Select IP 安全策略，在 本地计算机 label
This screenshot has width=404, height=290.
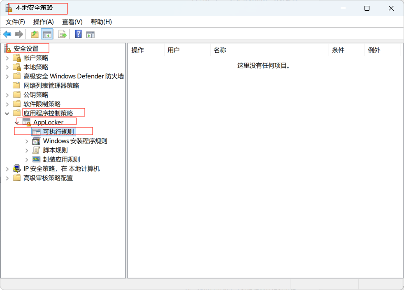point(62,169)
